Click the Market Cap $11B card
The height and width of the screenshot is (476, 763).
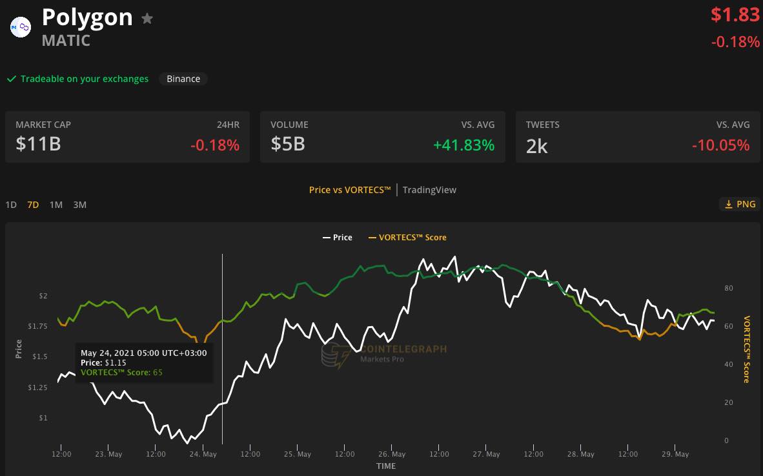[128, 137]
